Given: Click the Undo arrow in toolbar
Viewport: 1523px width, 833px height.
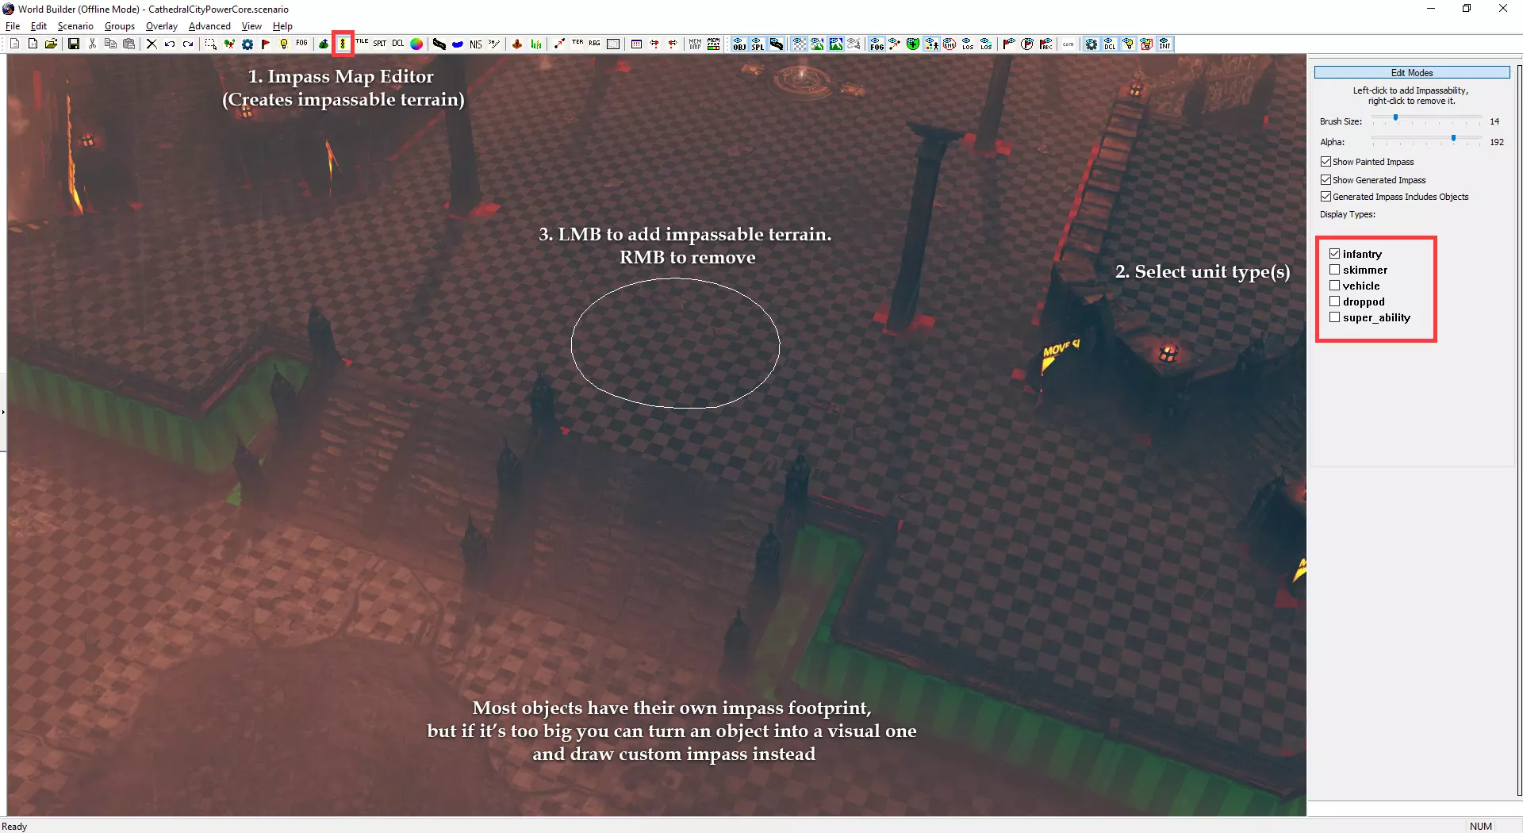Looking at the screenshot, I should click(170, 44).
